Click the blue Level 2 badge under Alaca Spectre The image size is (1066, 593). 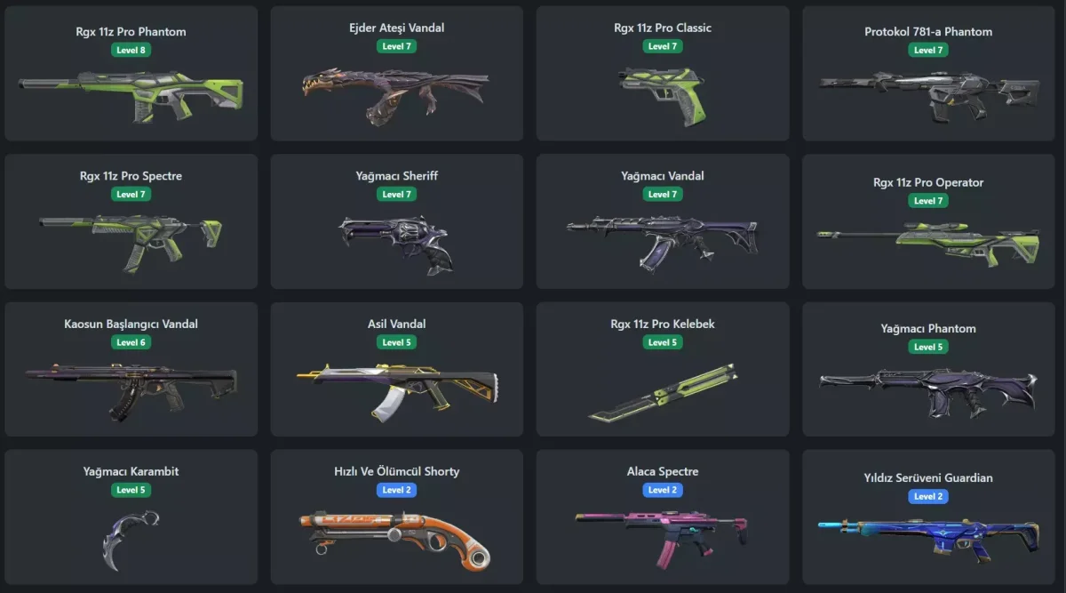[x=663, y=490]
